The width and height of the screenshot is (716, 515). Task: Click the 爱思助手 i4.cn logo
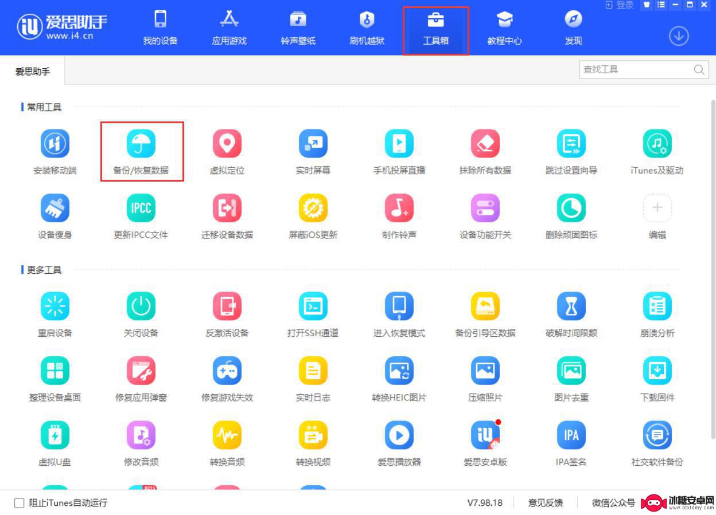62,26
